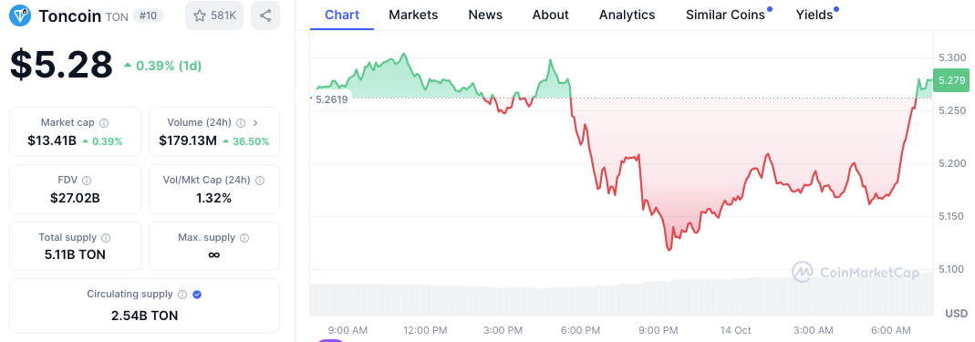
Task: Click the verified checkmark badge on Circulating supply
Action: pos(197,295)
